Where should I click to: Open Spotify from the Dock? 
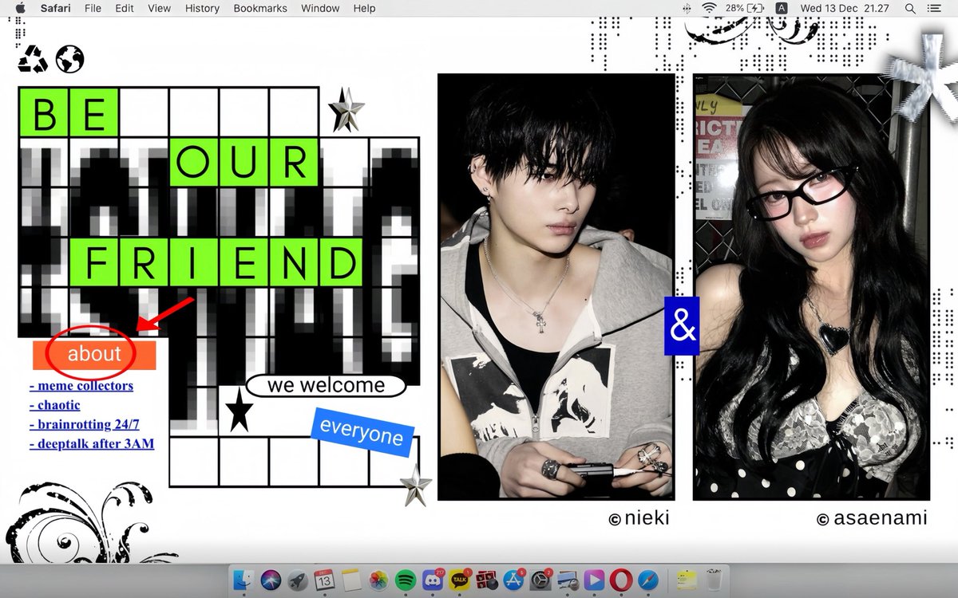click(406, 579)
